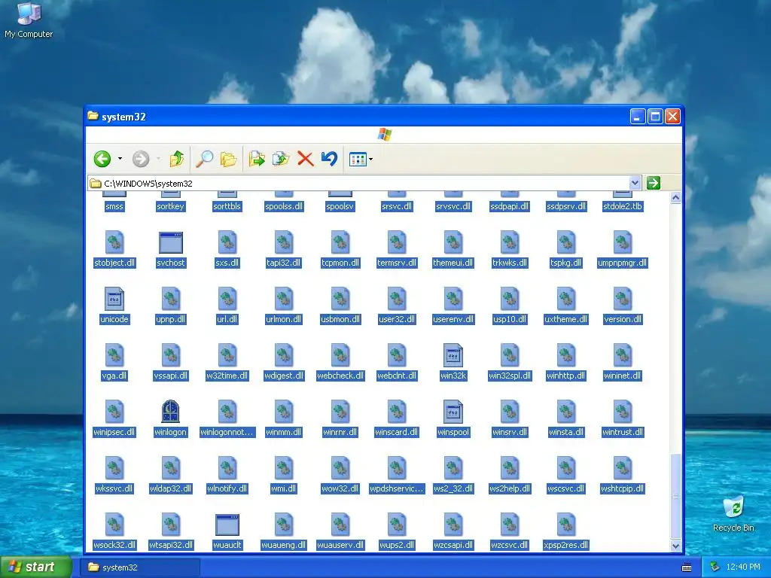Select the stobject.dll file icon
771x578 pixels.
click(114, 242)
